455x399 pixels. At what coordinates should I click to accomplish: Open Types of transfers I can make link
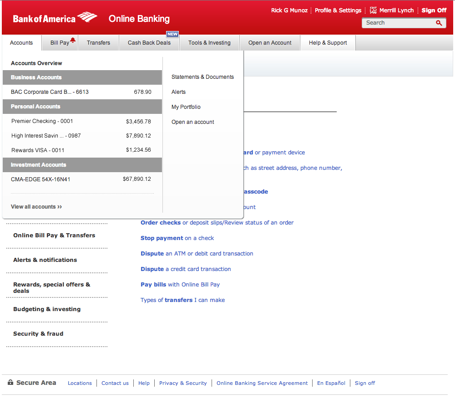tap(182, 300)
